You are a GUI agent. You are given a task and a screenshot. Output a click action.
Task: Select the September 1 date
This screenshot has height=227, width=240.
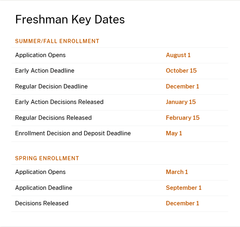click(184, 188)
